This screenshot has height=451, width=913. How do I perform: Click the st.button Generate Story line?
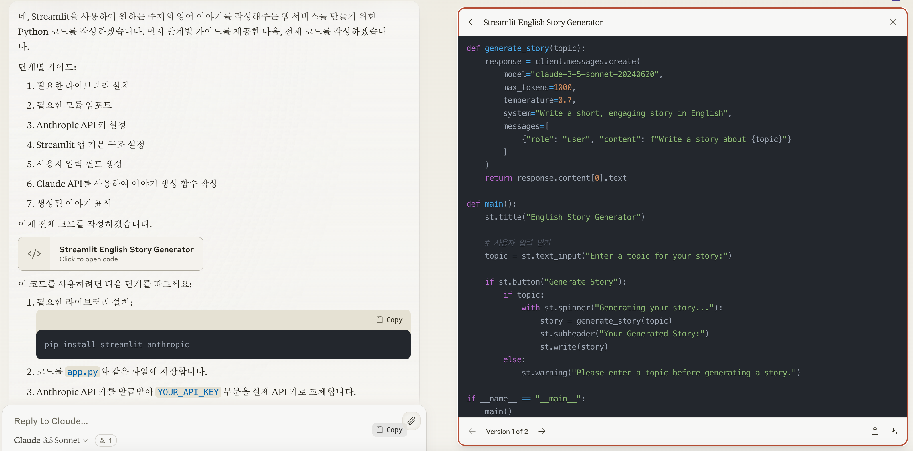[556, 281]
